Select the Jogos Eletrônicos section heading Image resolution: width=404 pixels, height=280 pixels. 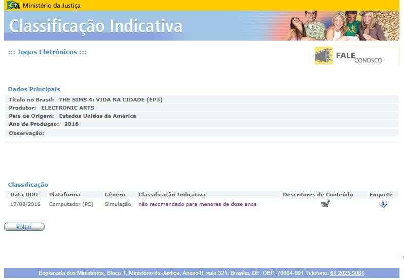tap(47, 52)
